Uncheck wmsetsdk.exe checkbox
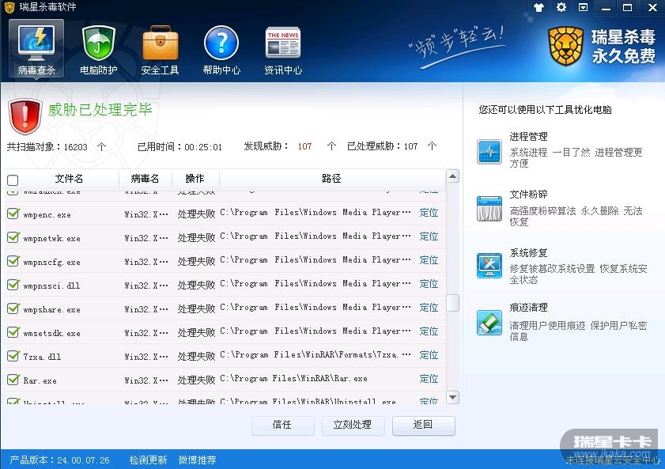Viewport: 665px width, 469px height. click(13, 332)
